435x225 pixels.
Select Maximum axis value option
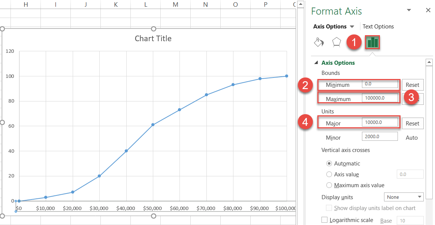pyautogui.click(x=329, y=185)
